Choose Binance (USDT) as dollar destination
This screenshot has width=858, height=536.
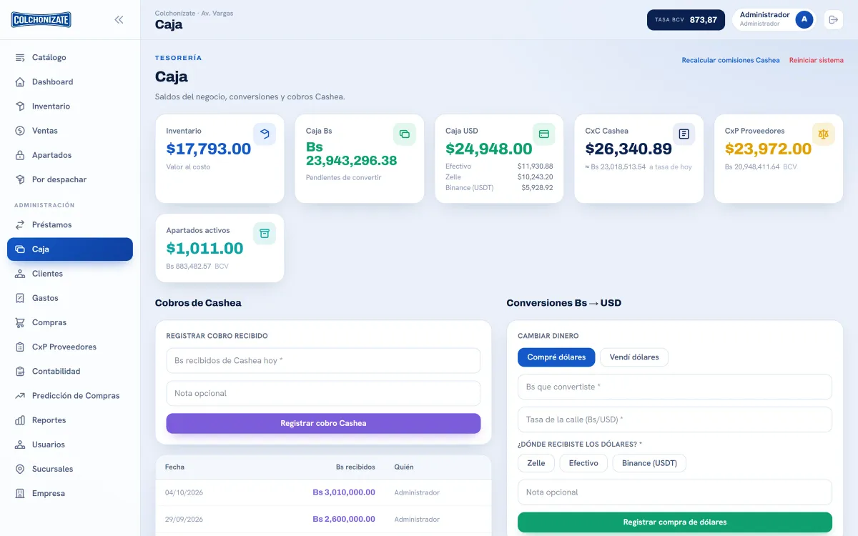click(649, 463)
